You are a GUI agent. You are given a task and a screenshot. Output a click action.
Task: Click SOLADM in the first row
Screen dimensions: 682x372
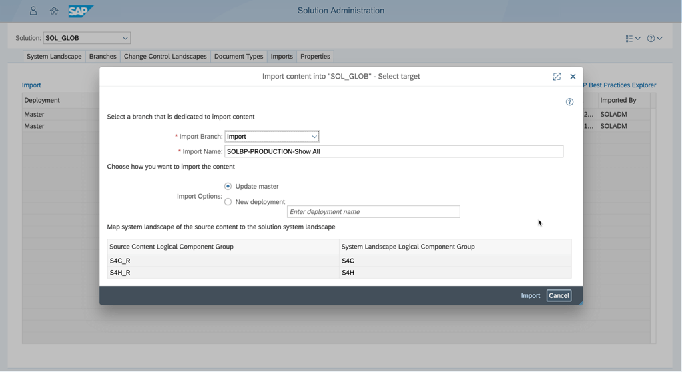click(x=613, y=114)
